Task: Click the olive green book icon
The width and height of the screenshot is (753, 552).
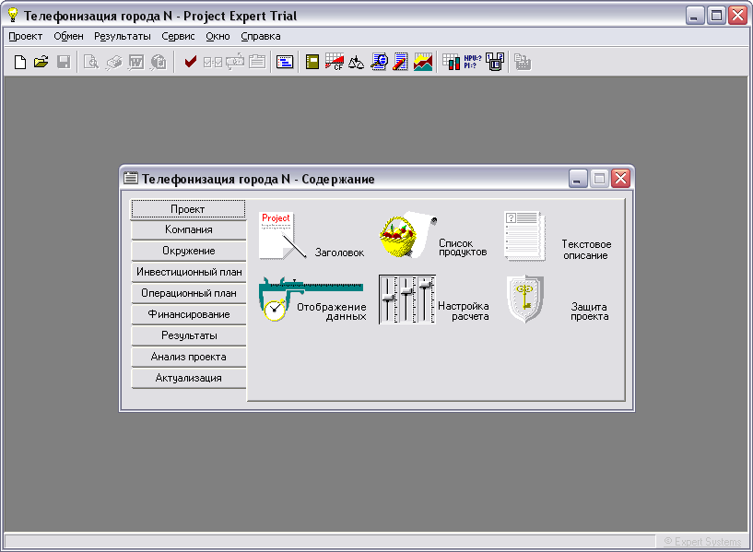Action: [312, 62]
